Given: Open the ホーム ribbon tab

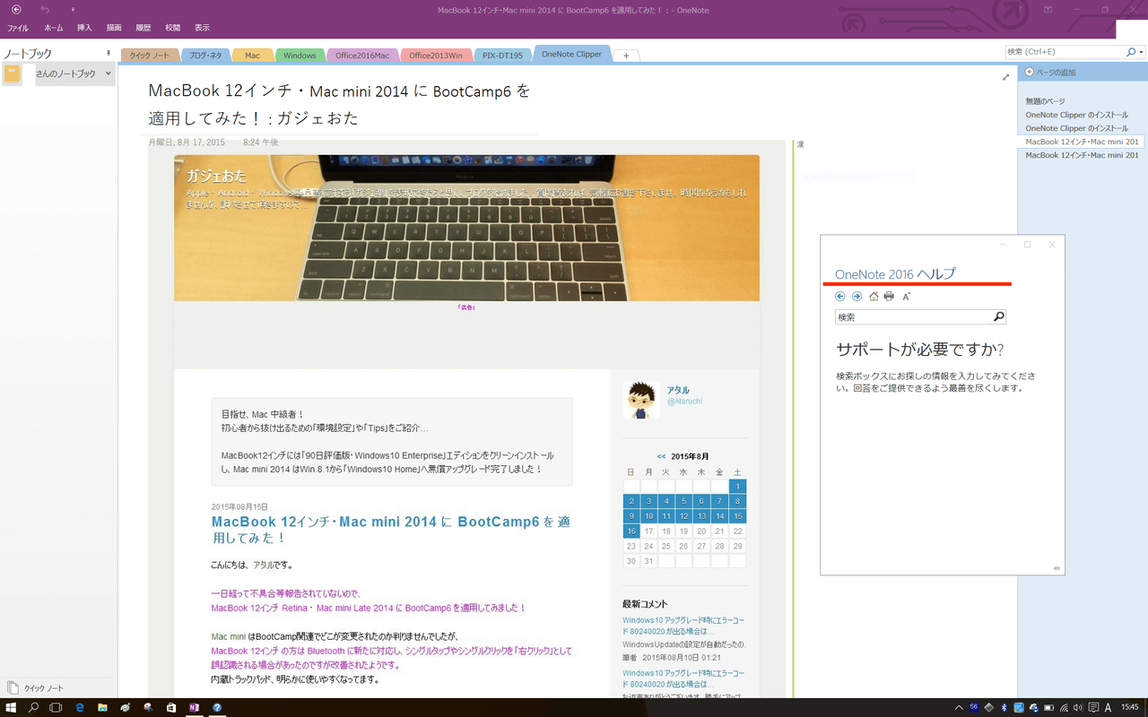Looking at the screenshot, I should (54, 28).
